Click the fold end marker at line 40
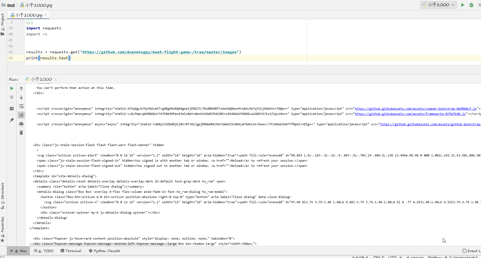This screenshot has height=258, width=481. pyautogui.click(x=24, y=34)
